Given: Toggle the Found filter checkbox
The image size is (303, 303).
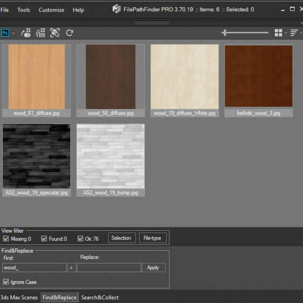Looking at the screenshot, I should (x=44, y=239).
